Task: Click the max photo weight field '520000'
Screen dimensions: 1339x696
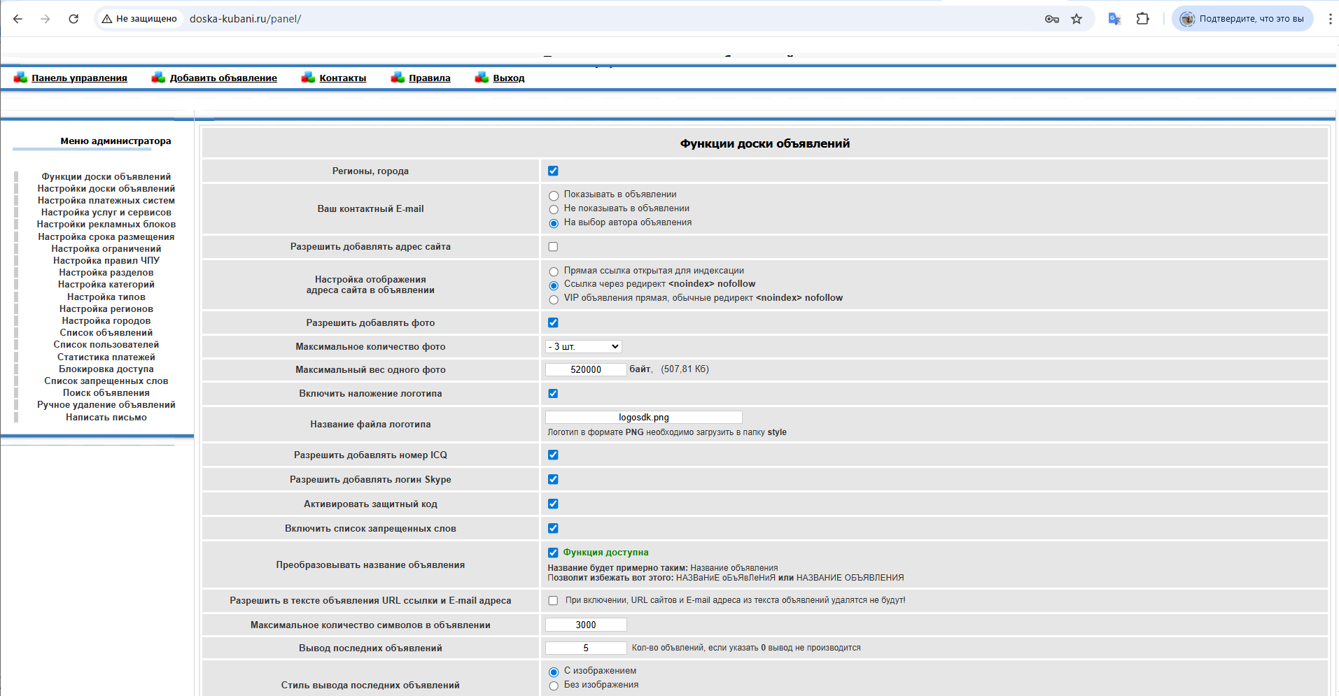Action: point(586,369)
